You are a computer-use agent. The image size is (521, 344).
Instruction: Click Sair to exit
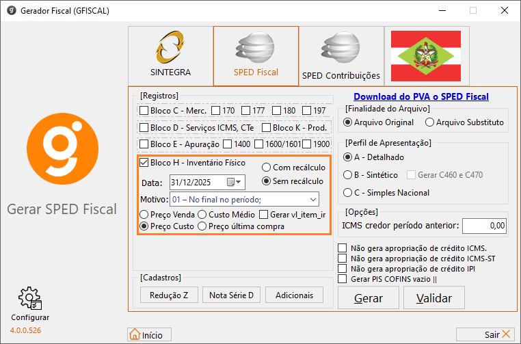pos(485,334)
